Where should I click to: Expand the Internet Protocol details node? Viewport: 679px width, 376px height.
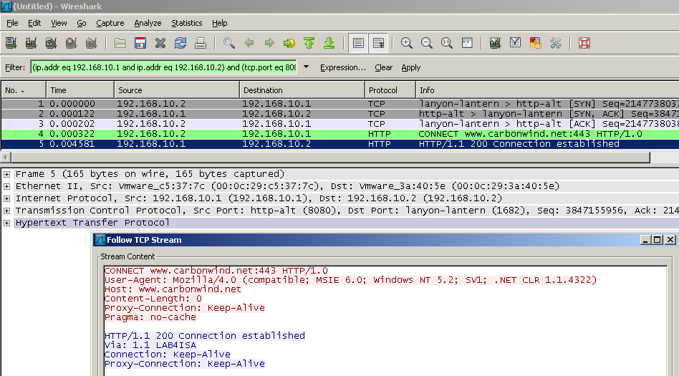(7, 198)
